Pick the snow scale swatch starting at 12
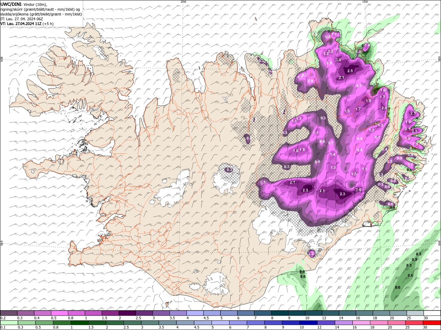This screenshot has height=330, width=441. tap(331, 313)
